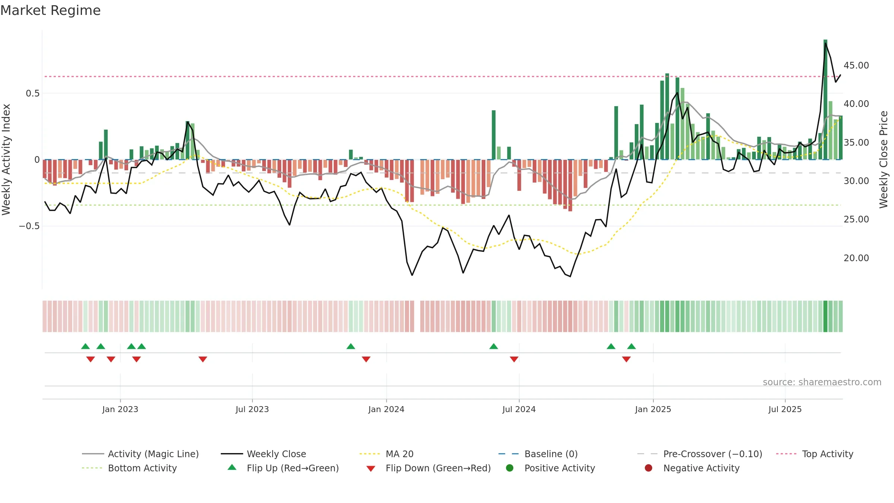894x503 pixels.
Task: Click the Flip Down marker in spring 2023
Action: pyautogui.click(x=203, y=359)
